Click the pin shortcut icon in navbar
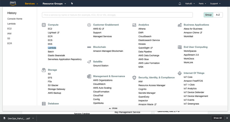The width and height of the screenshot is (230, 122). coord(72,4)
